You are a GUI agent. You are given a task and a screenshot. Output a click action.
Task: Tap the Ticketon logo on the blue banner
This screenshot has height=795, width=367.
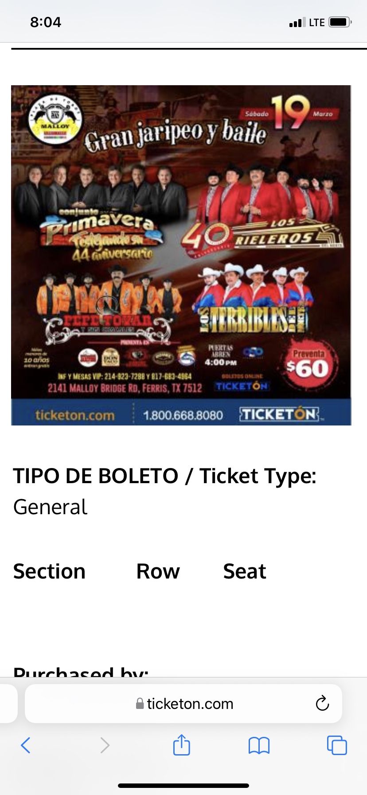(x=280, y=414)
